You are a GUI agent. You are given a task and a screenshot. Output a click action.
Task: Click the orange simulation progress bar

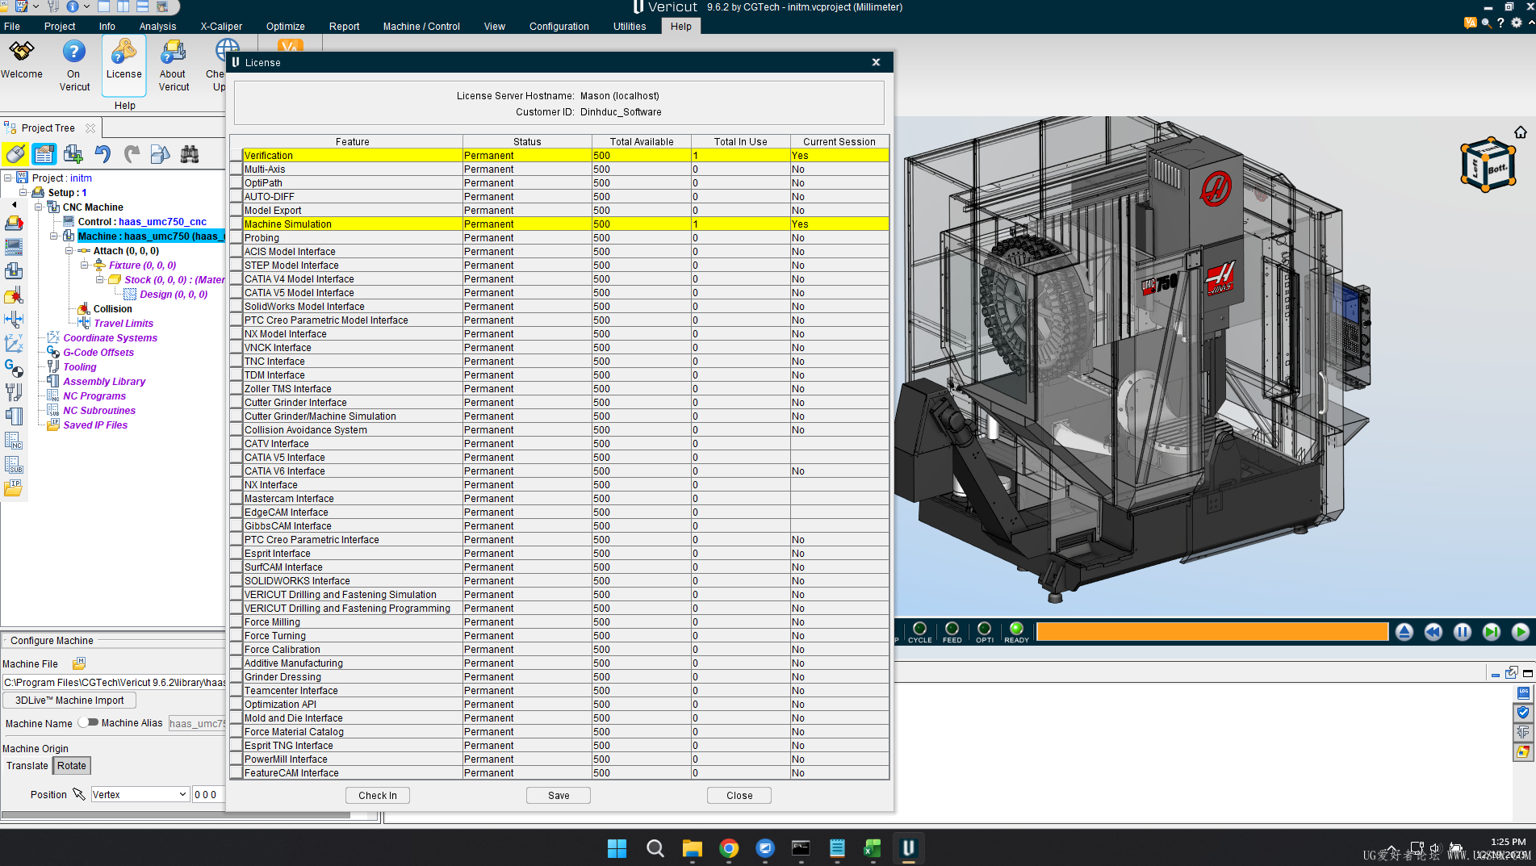pos(1212,632)
